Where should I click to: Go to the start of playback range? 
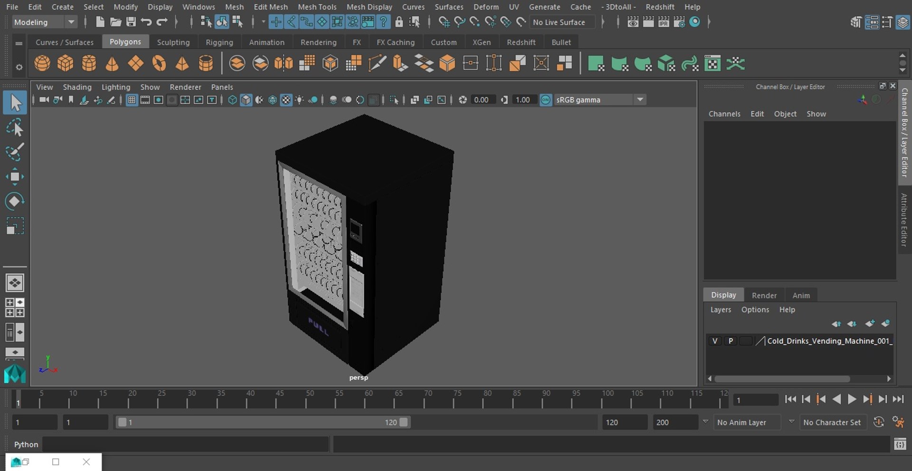(x=790, y=399)
